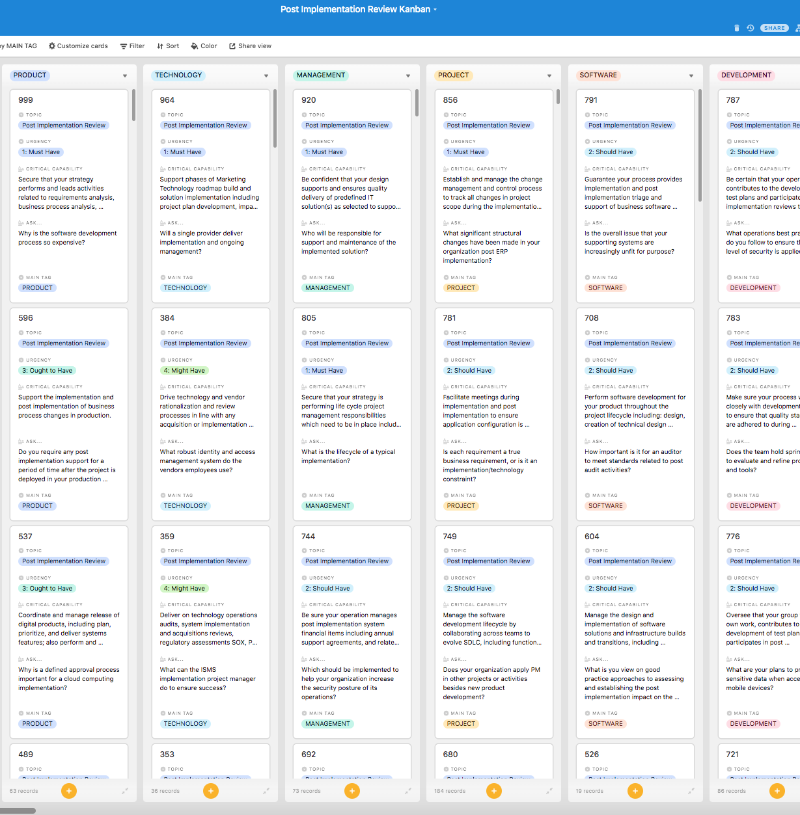Expand the MANAGEMENT stack dropdown arrow

tap(408, 76)
